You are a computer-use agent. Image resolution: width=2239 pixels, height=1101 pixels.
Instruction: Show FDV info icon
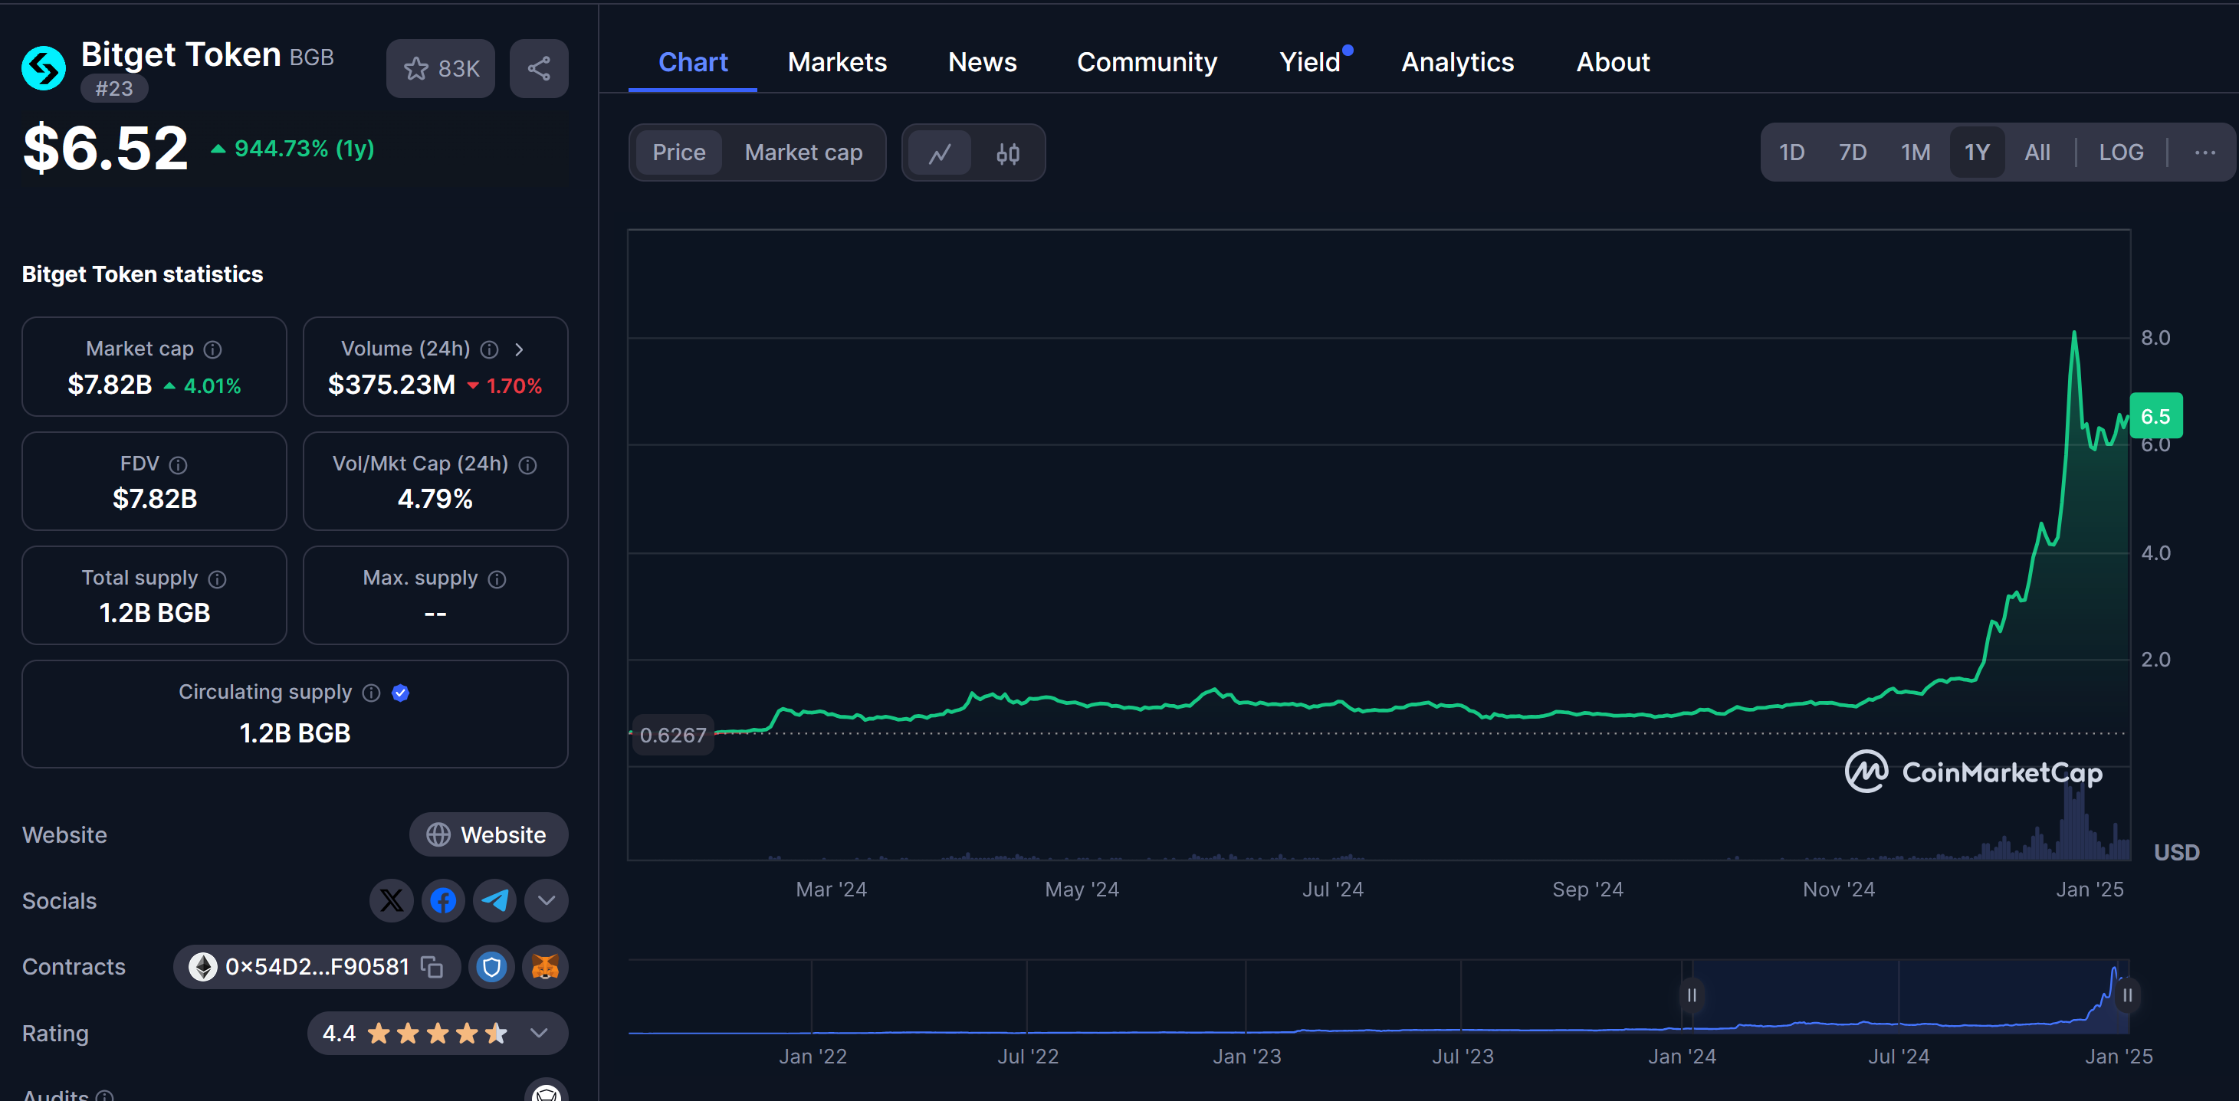point(178,465)
